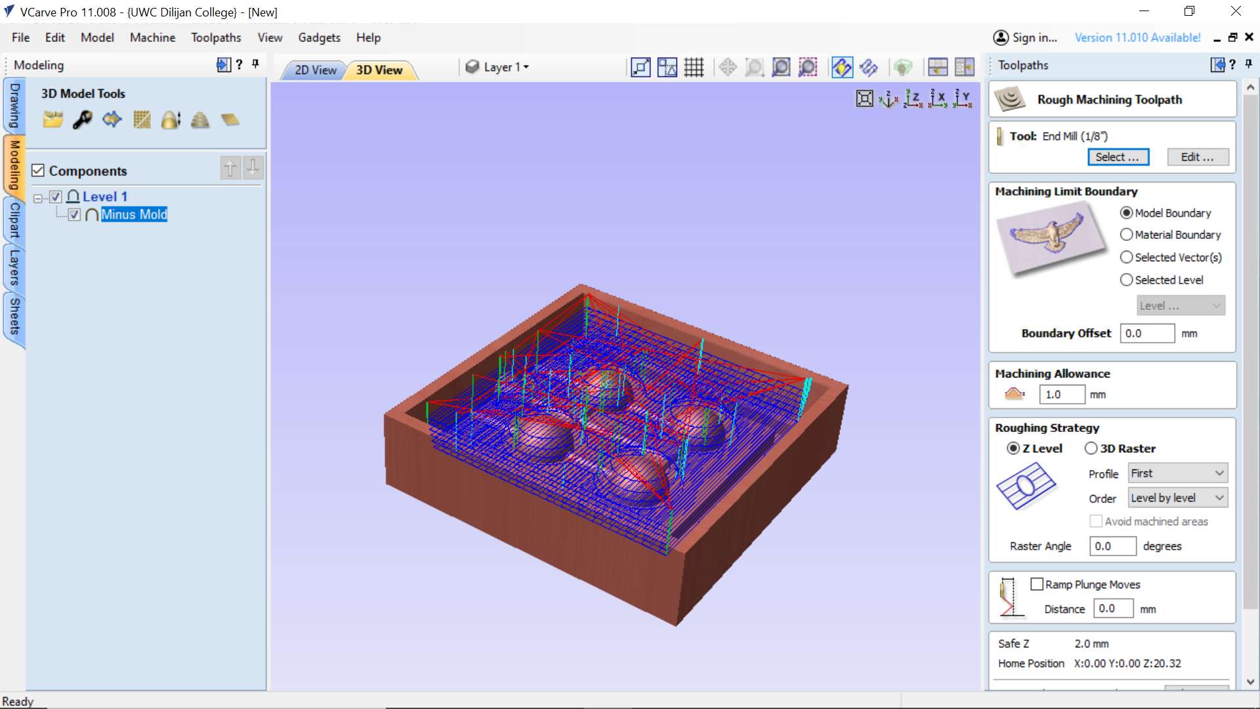Click the grid snap toolbar icon

[x=694, y=67]
